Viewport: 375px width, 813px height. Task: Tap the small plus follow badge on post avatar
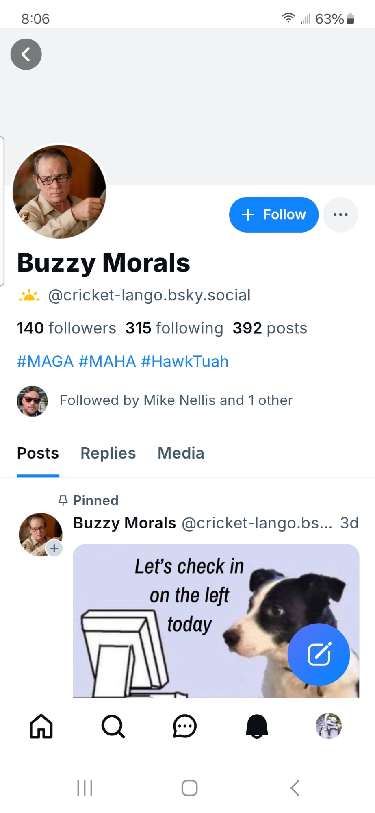[54, 548]
